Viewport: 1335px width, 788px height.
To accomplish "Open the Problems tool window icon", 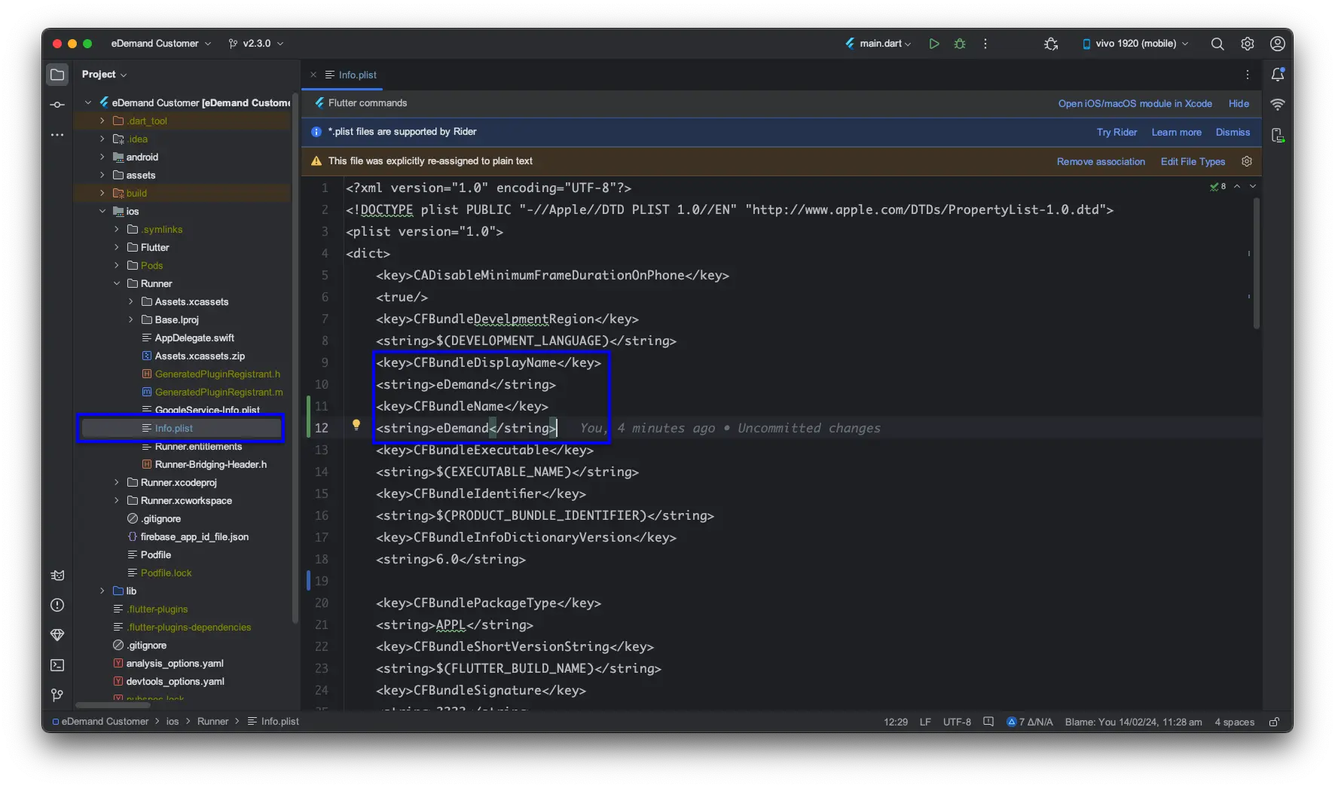I will (57, 605).
